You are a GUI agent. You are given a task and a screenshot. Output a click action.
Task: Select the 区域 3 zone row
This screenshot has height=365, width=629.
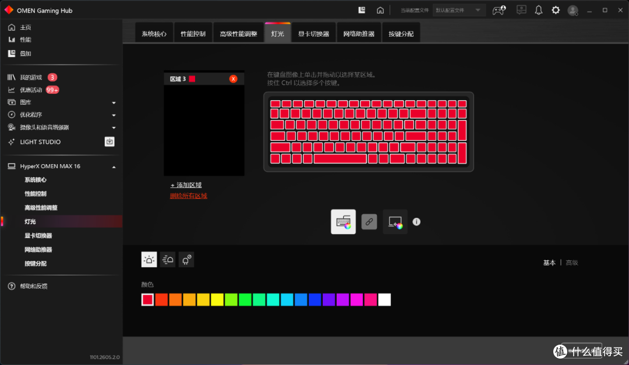tap(204, 79)
